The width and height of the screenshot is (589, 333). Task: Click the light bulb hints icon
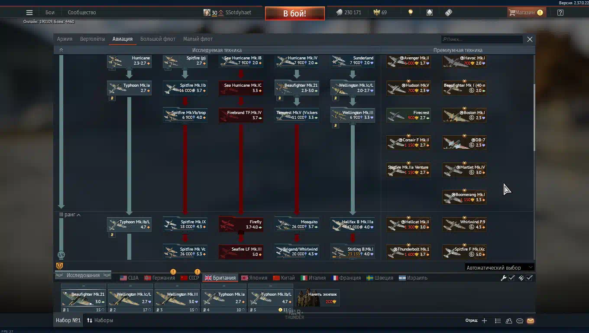(411, 13)
